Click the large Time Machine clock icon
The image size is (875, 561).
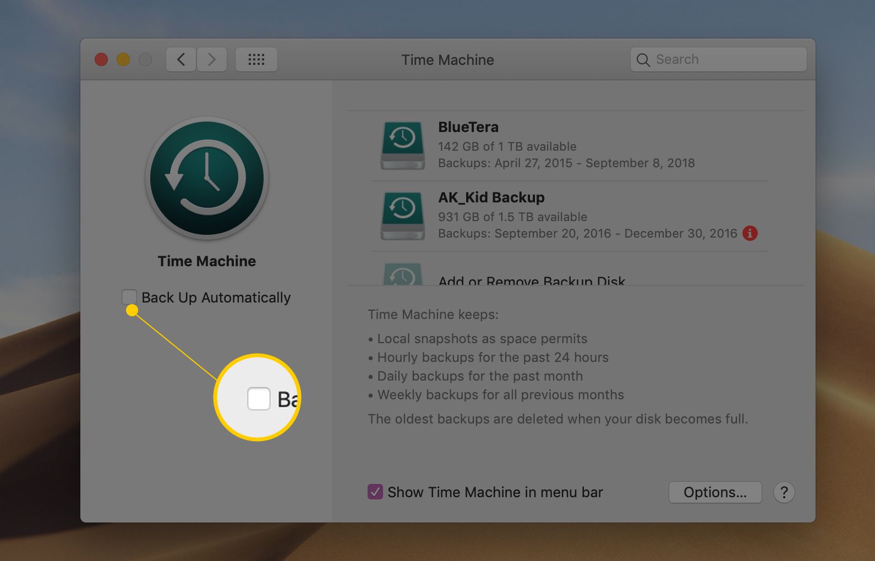coord(207,178)
